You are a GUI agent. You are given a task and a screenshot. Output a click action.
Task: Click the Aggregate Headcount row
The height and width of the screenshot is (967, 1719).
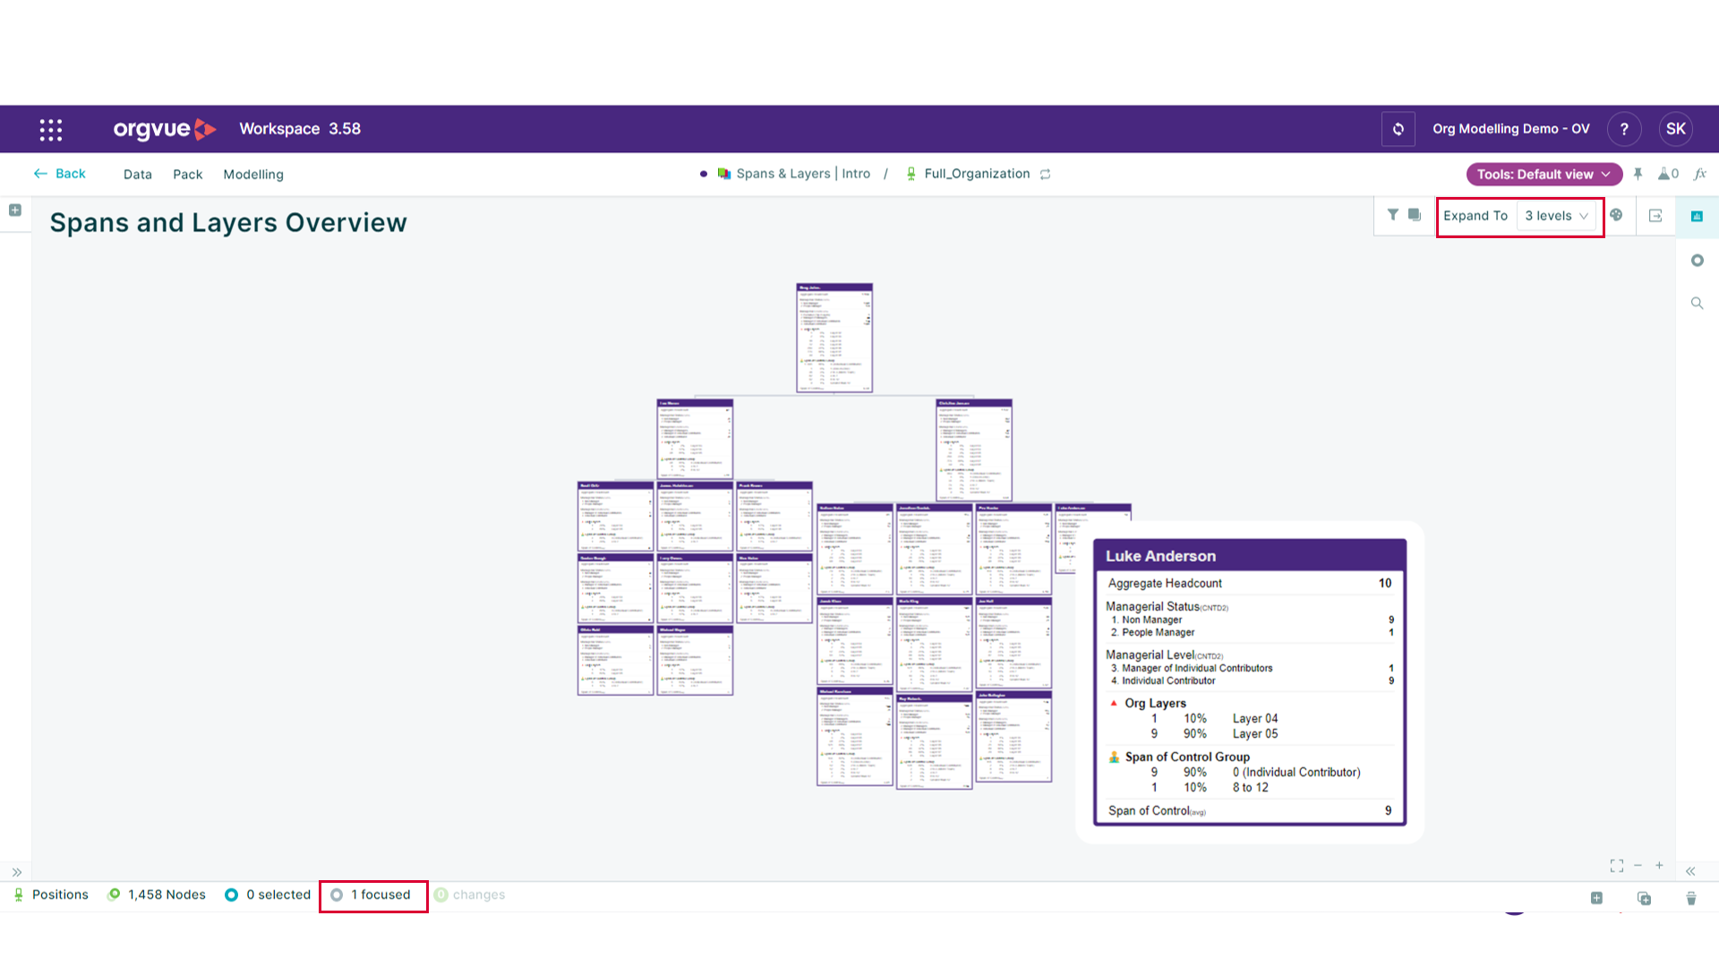point(1250,583)
